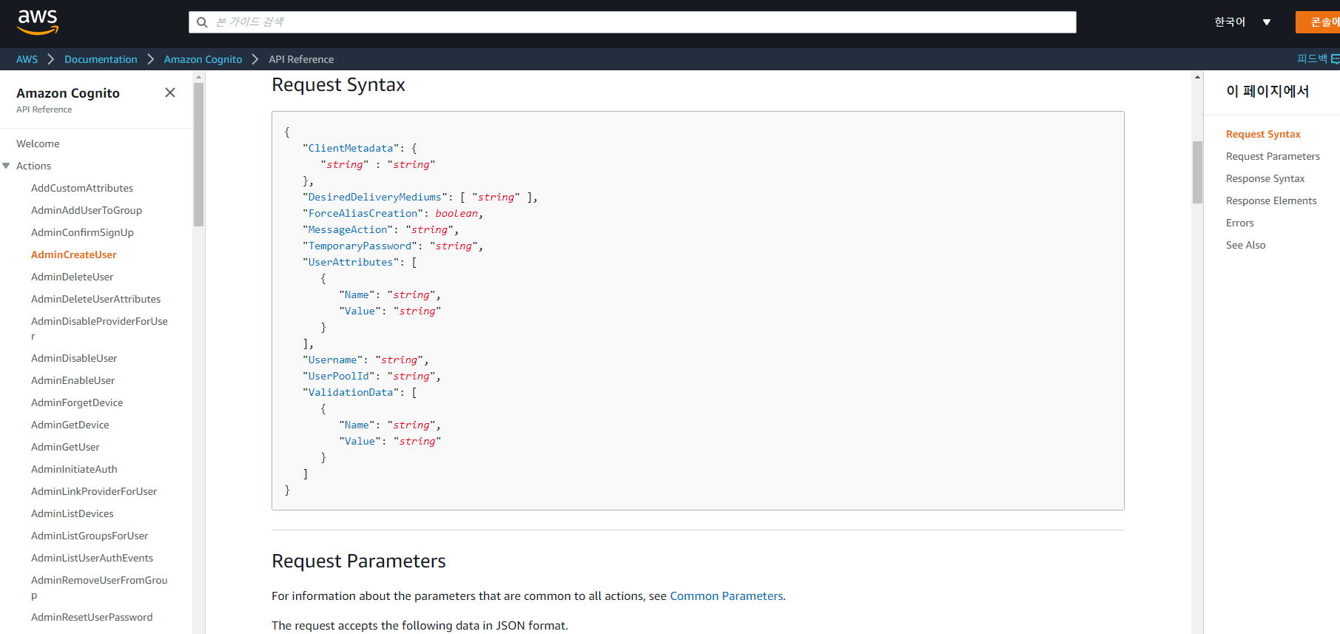This screenshot has height=634, width=1340.
Task: Open AdminGetUser reference
Action: click(x=65, y=447)
